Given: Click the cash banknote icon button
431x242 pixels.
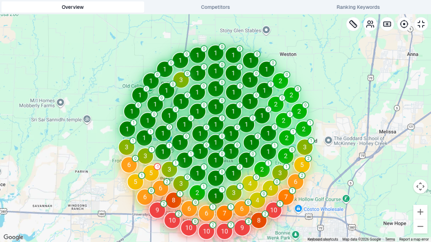Looking at the screenshot, I should (387, 24).
